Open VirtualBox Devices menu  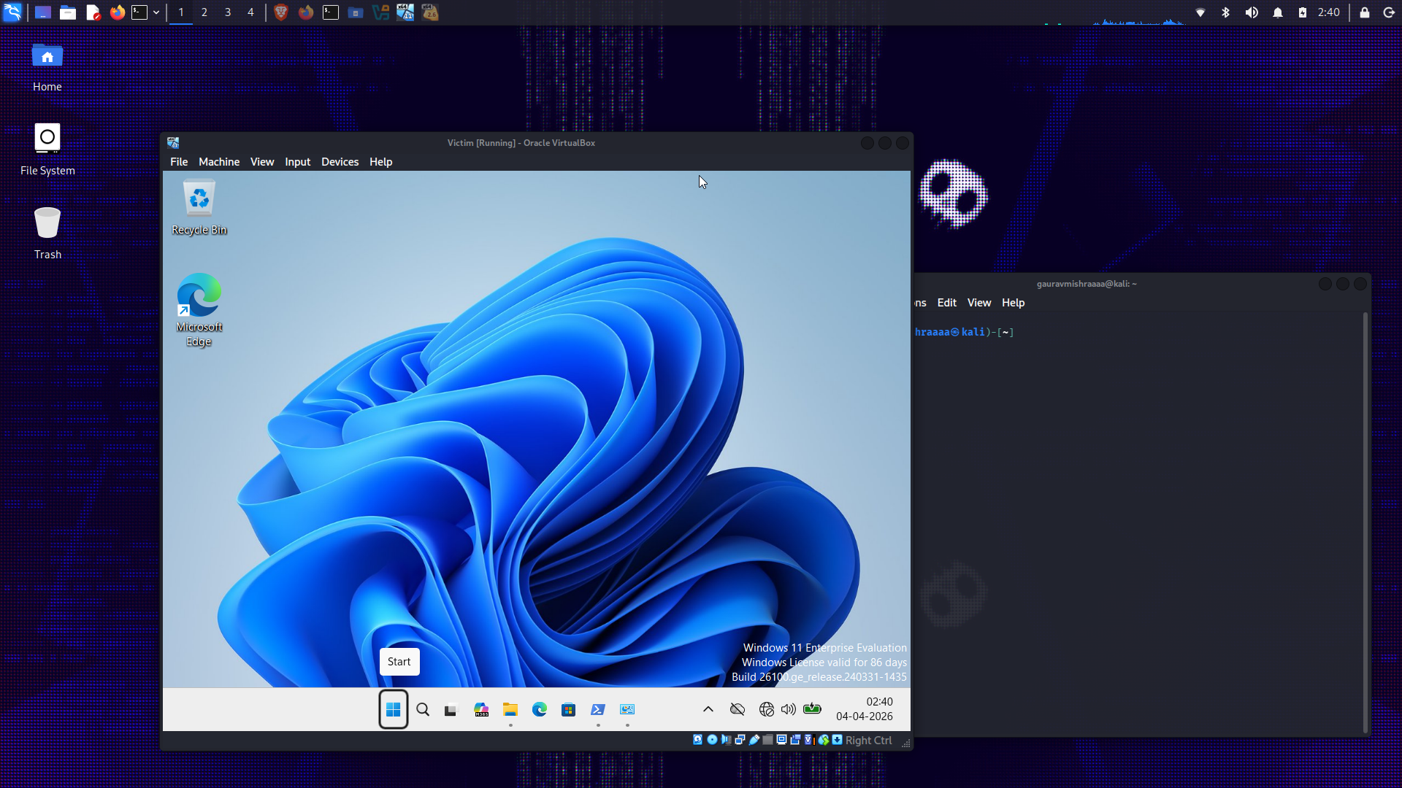pyautogui.click(x=340, y=162)
